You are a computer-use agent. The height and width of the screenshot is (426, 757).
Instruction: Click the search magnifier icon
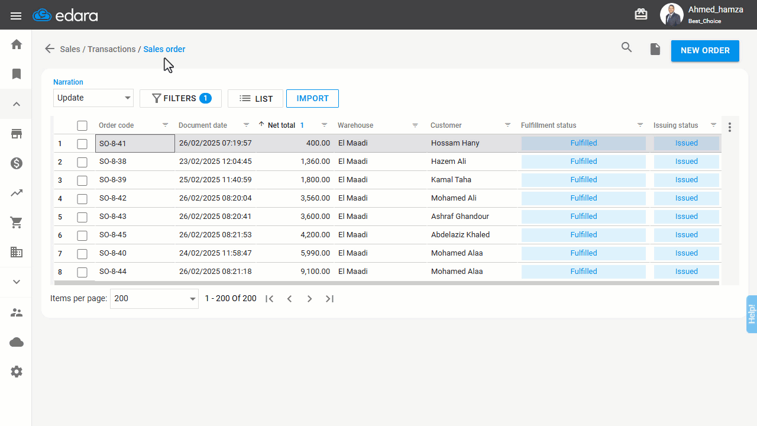pyautogui.click(x=626, y=48)
